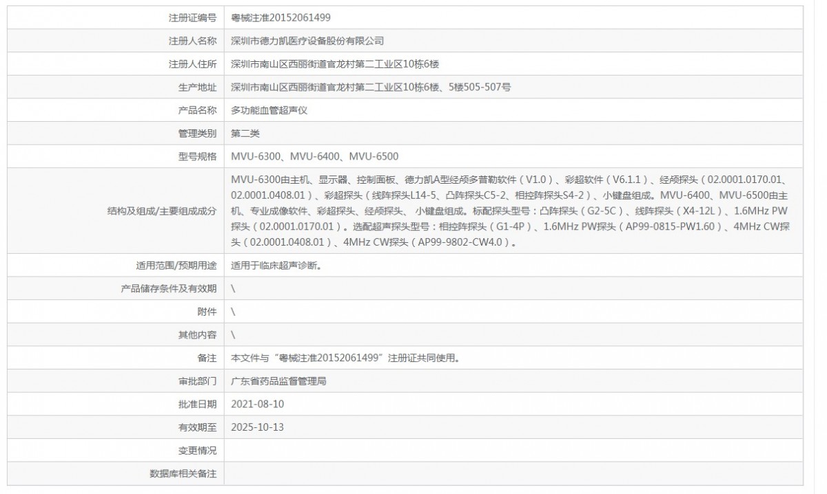Select the 注册人住所 address value
827x494 pixels.
(335, 64)
